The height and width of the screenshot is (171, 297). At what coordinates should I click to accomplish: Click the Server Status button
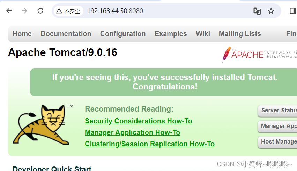pyautogui.click(x=277, y=111)
